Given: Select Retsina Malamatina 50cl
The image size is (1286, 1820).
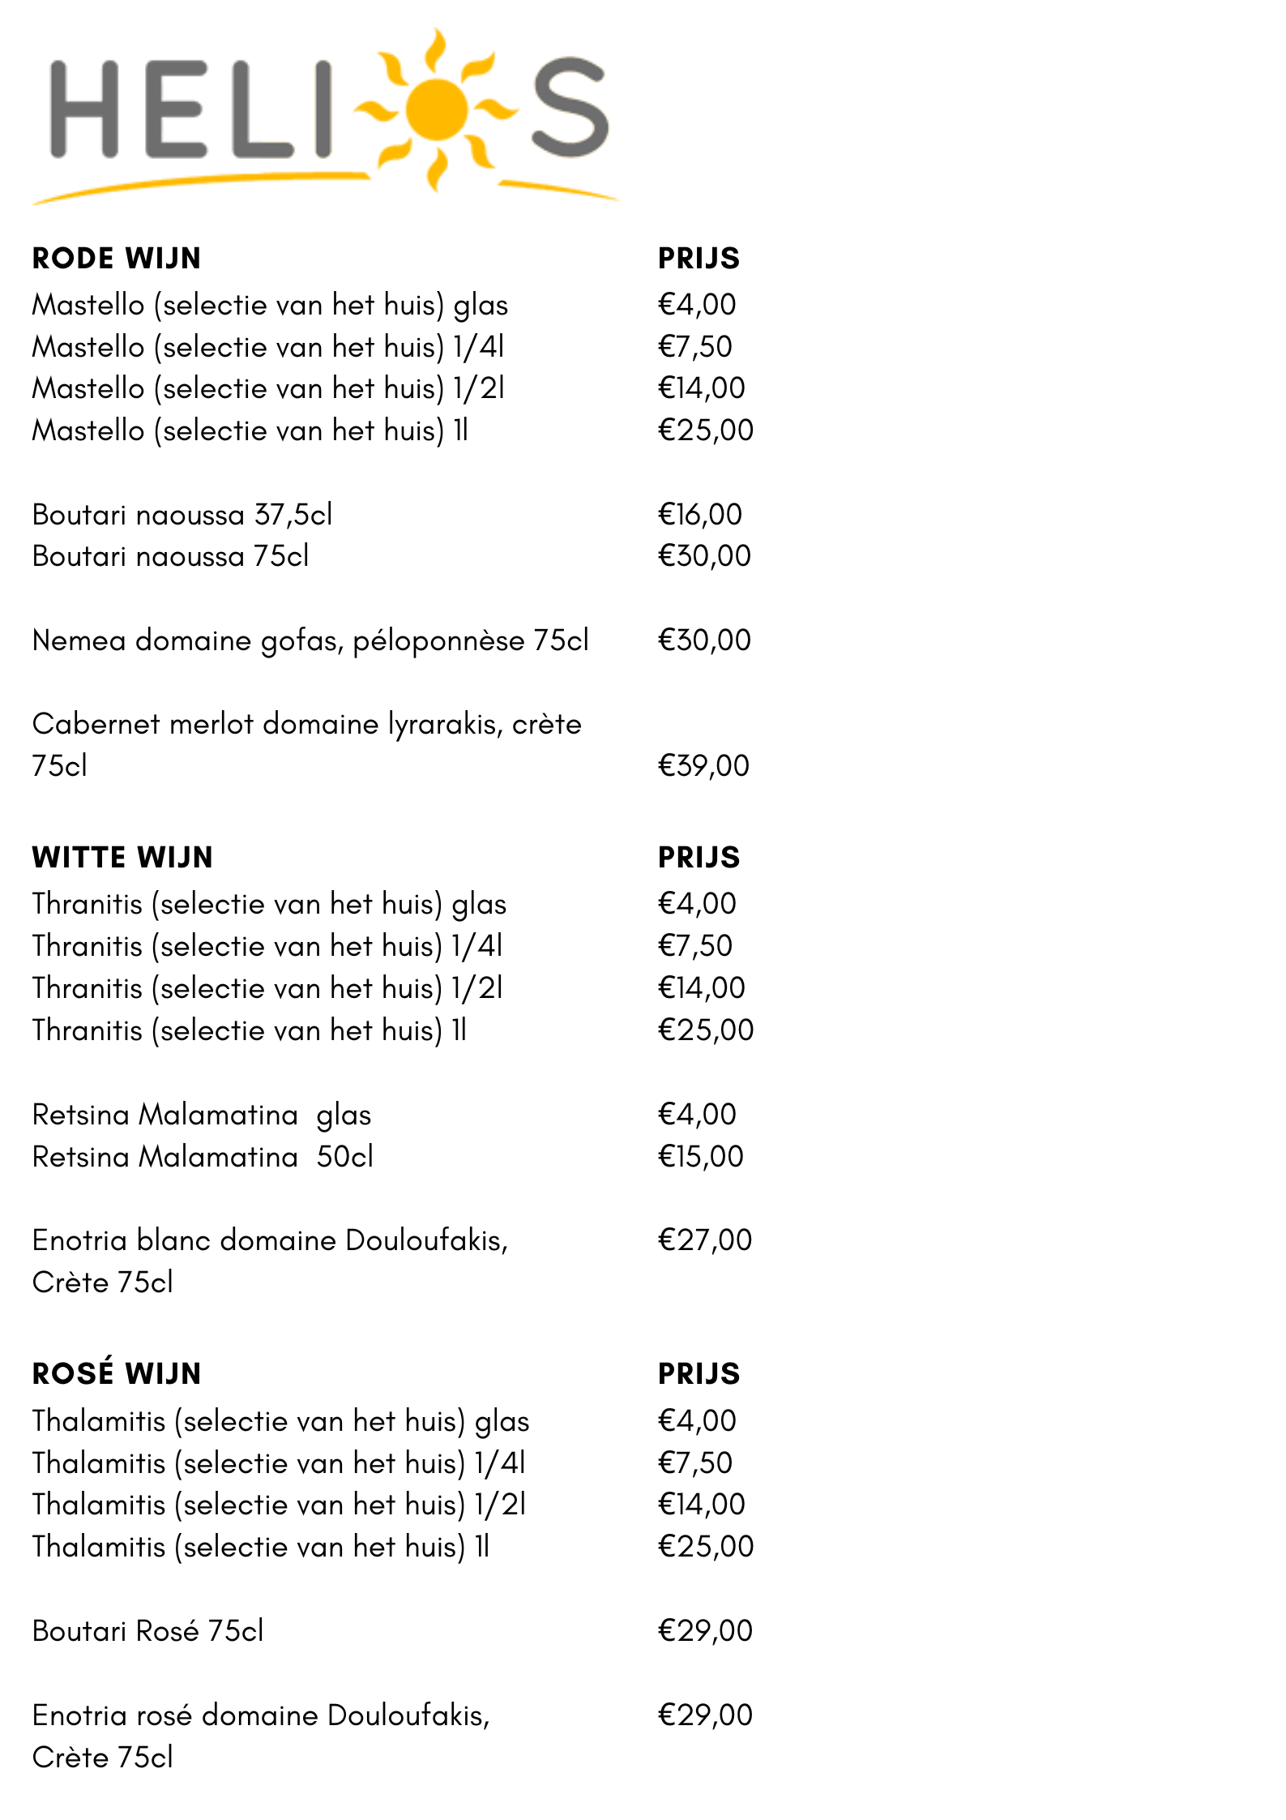Looking at the screenshot, I should tap(203, 1157).
